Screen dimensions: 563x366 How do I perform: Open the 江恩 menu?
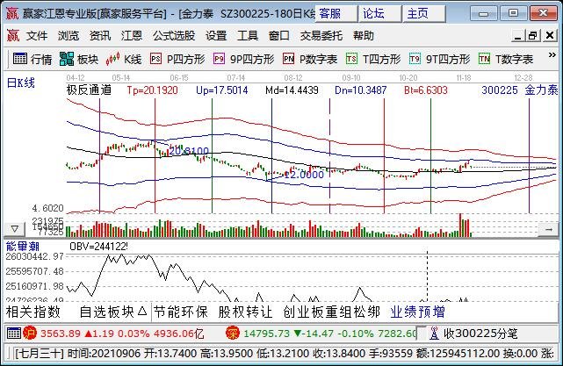pyautogui.click(x=132, y=35)
